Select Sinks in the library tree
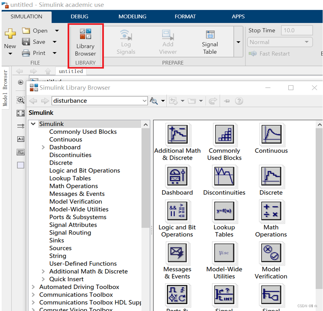The image size is (323, 311). pos(57,240)
